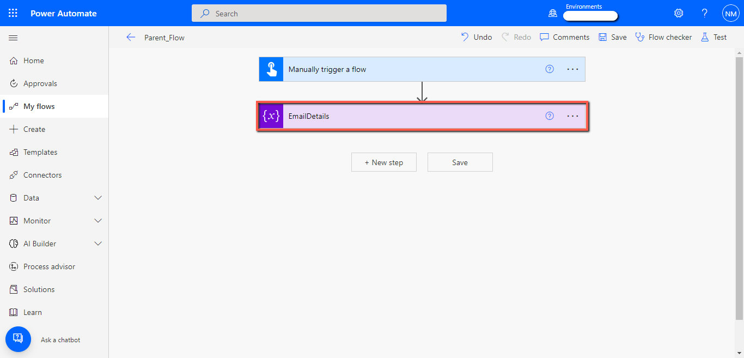Click the Save button below the flow

coord(460,162)
